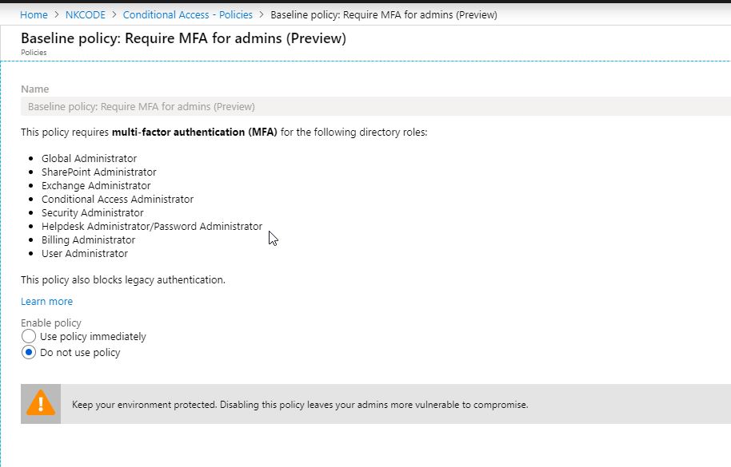Click the page title heading 'Baseline policy: Require MFA'
This screenshot has width=731, height=467.
183,38
